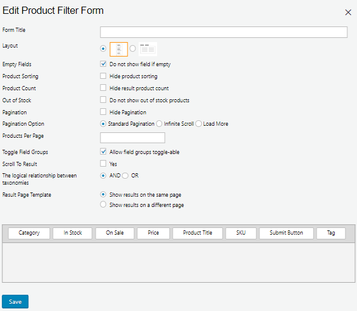Enable Hide product sorting checkbox

point(103,76)
